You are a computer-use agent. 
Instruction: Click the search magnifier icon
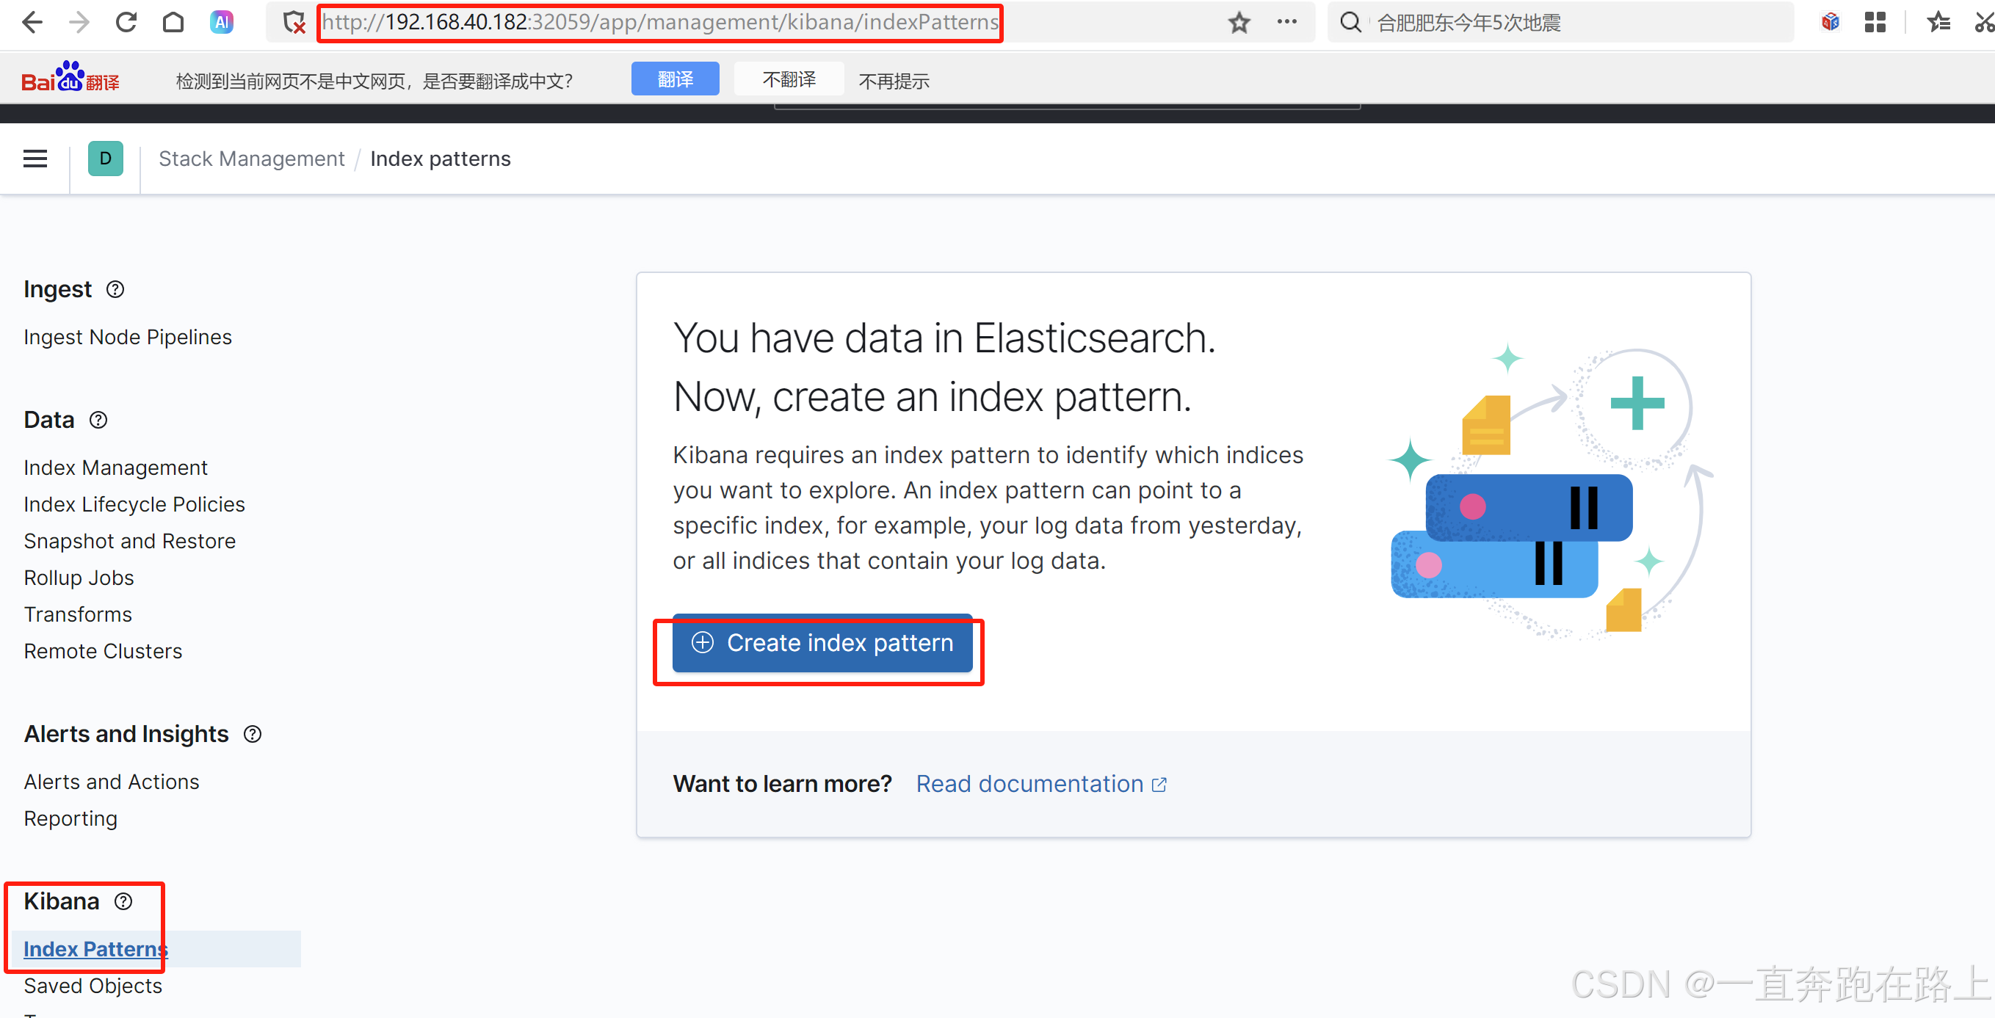1350,23
